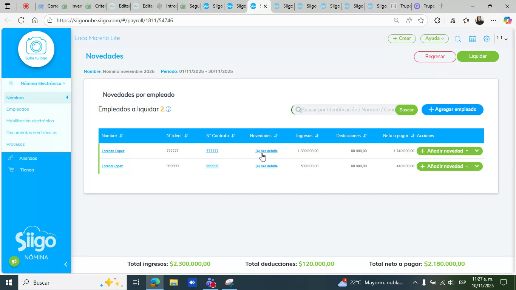Image resolution: width=516 pixels, height=290 pixels.
Task: Open user account dropdown arrow at top right
Action: coord(506,39)
